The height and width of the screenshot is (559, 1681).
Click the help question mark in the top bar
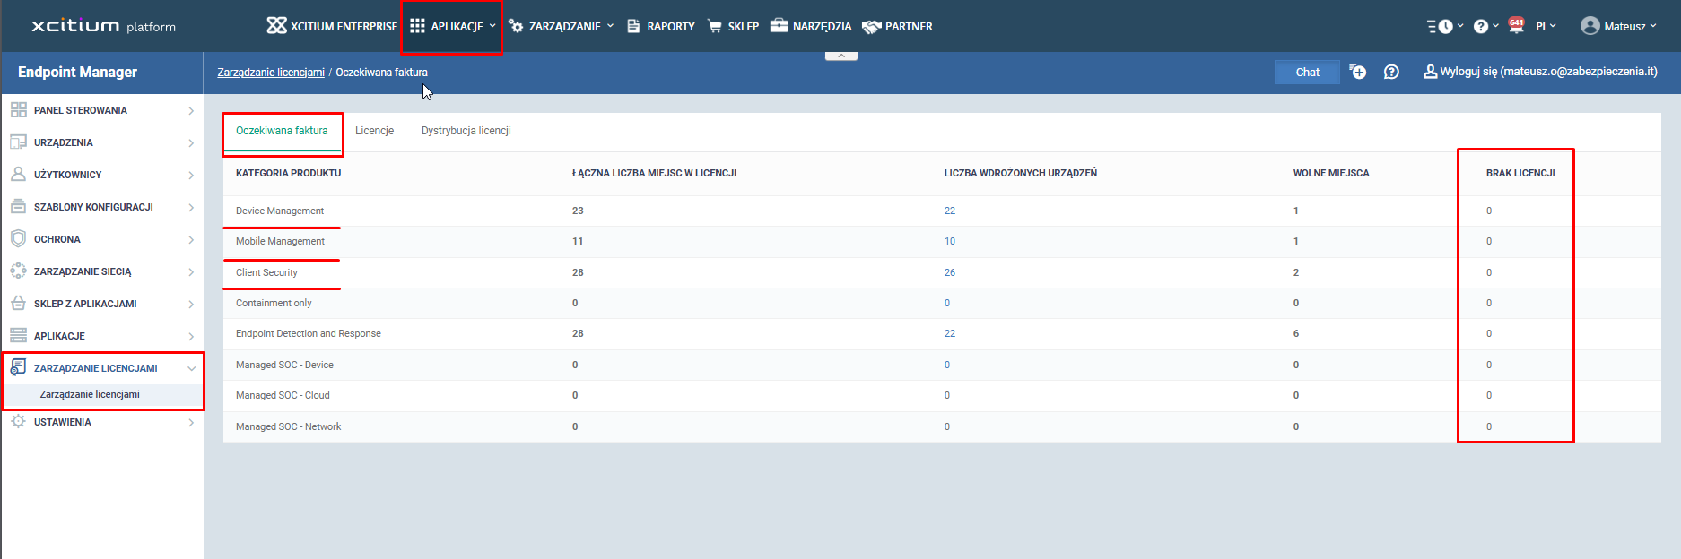(1481, 27)
